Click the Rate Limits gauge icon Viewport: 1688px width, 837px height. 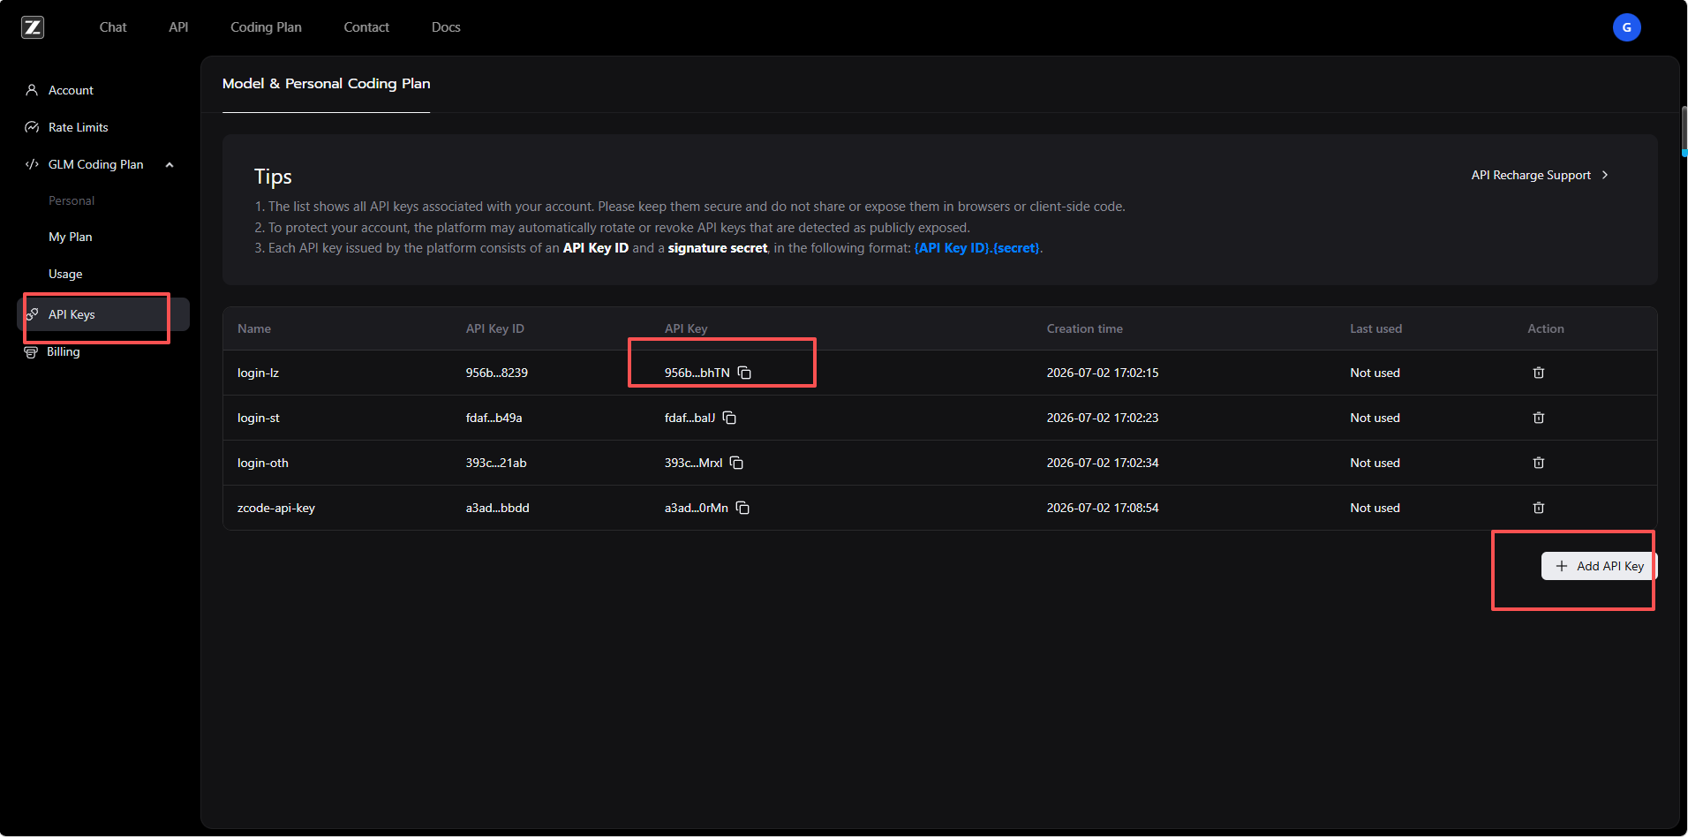coord(32,127)
